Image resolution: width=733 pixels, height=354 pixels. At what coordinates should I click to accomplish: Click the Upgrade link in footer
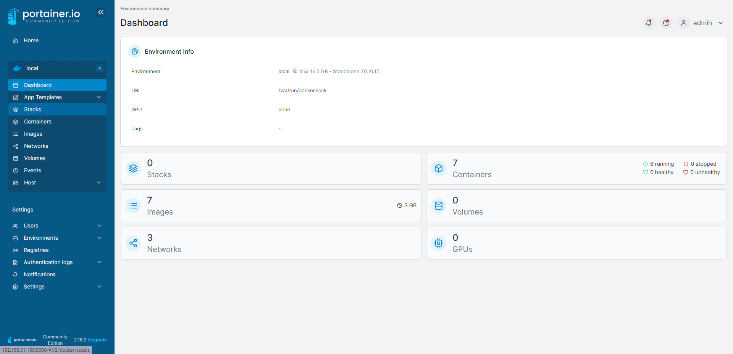(97, 340)
